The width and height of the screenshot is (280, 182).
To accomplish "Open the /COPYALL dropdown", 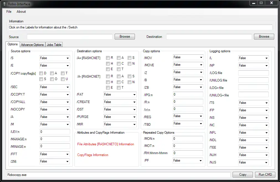I will coord(55,102).
